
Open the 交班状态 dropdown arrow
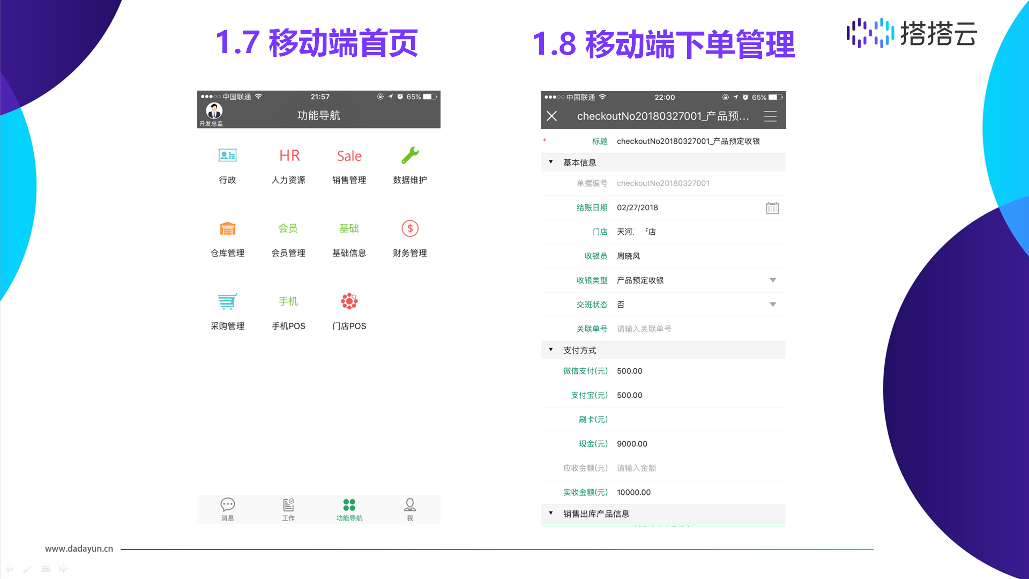click(772, 305)
